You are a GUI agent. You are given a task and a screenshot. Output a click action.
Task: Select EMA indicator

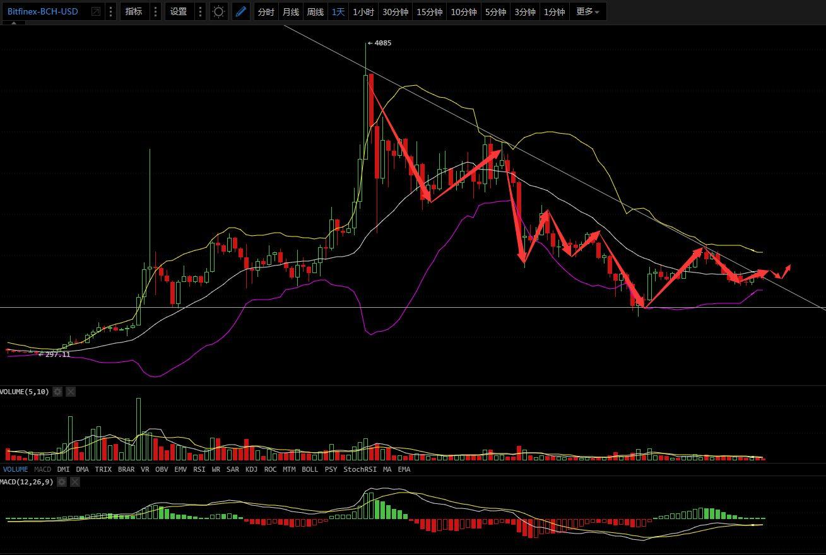click(x=404, y=469)
